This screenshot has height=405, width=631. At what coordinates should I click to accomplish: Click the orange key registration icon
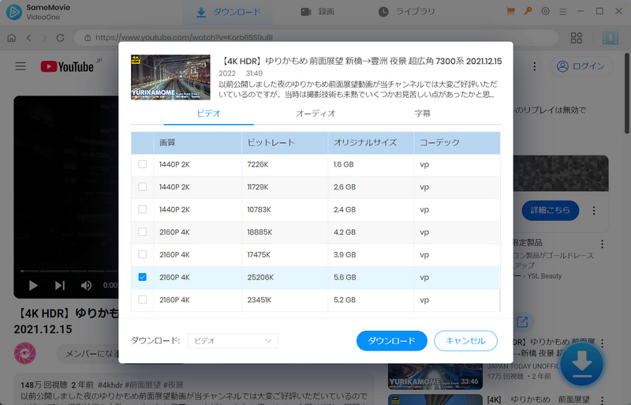(x=528, y=11)
